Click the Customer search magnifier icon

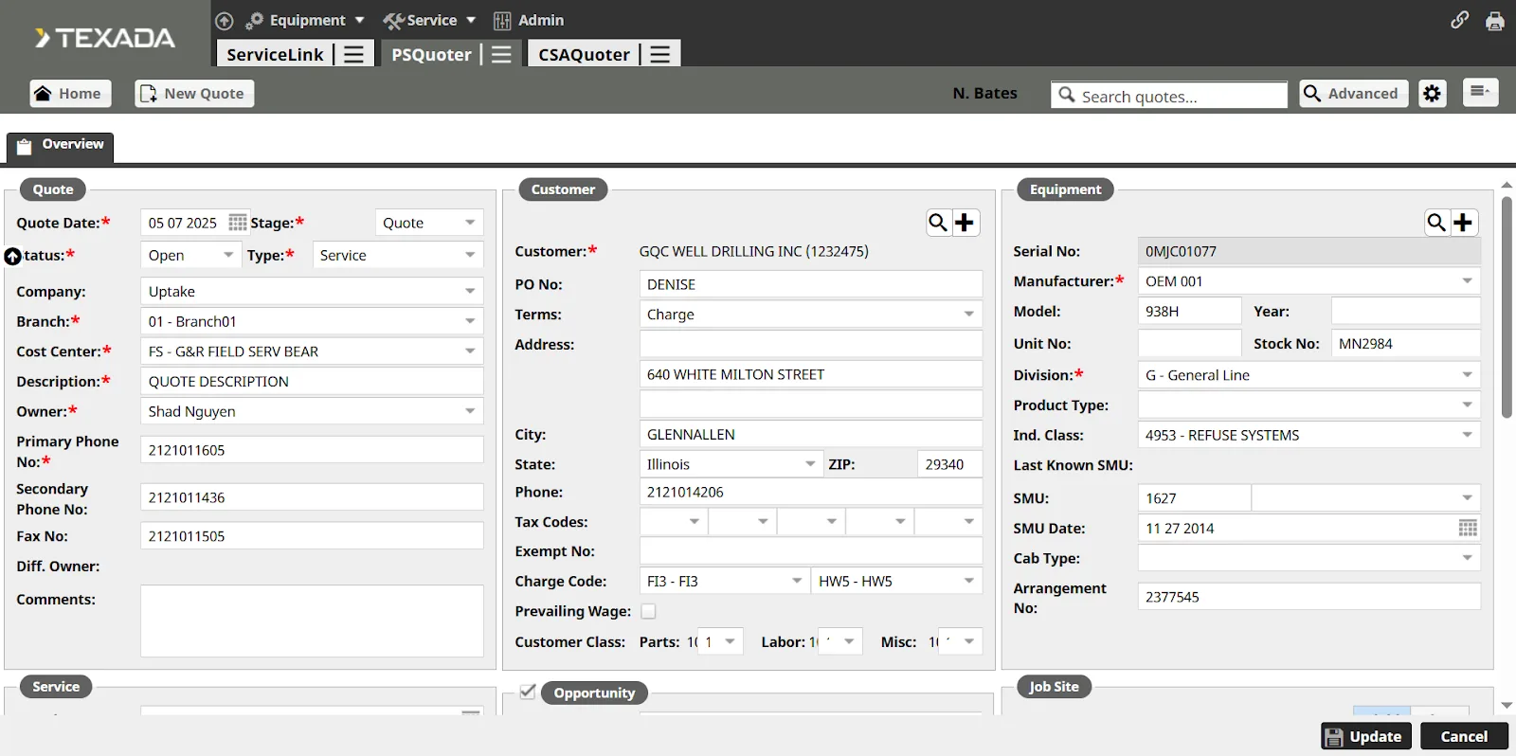coord(938,223)
